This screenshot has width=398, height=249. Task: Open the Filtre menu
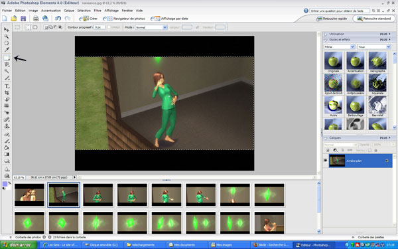(x=98, y=11)
